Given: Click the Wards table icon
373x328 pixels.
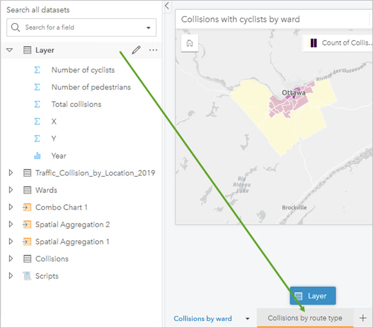Looking at the screenshot, I should [x=27, y=190].
